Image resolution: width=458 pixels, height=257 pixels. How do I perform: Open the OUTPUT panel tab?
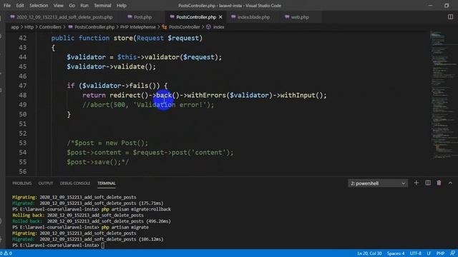tap(46, 183)
